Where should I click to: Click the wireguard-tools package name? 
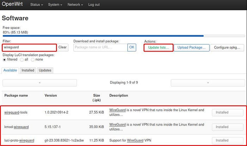click(x=16, y=112)
